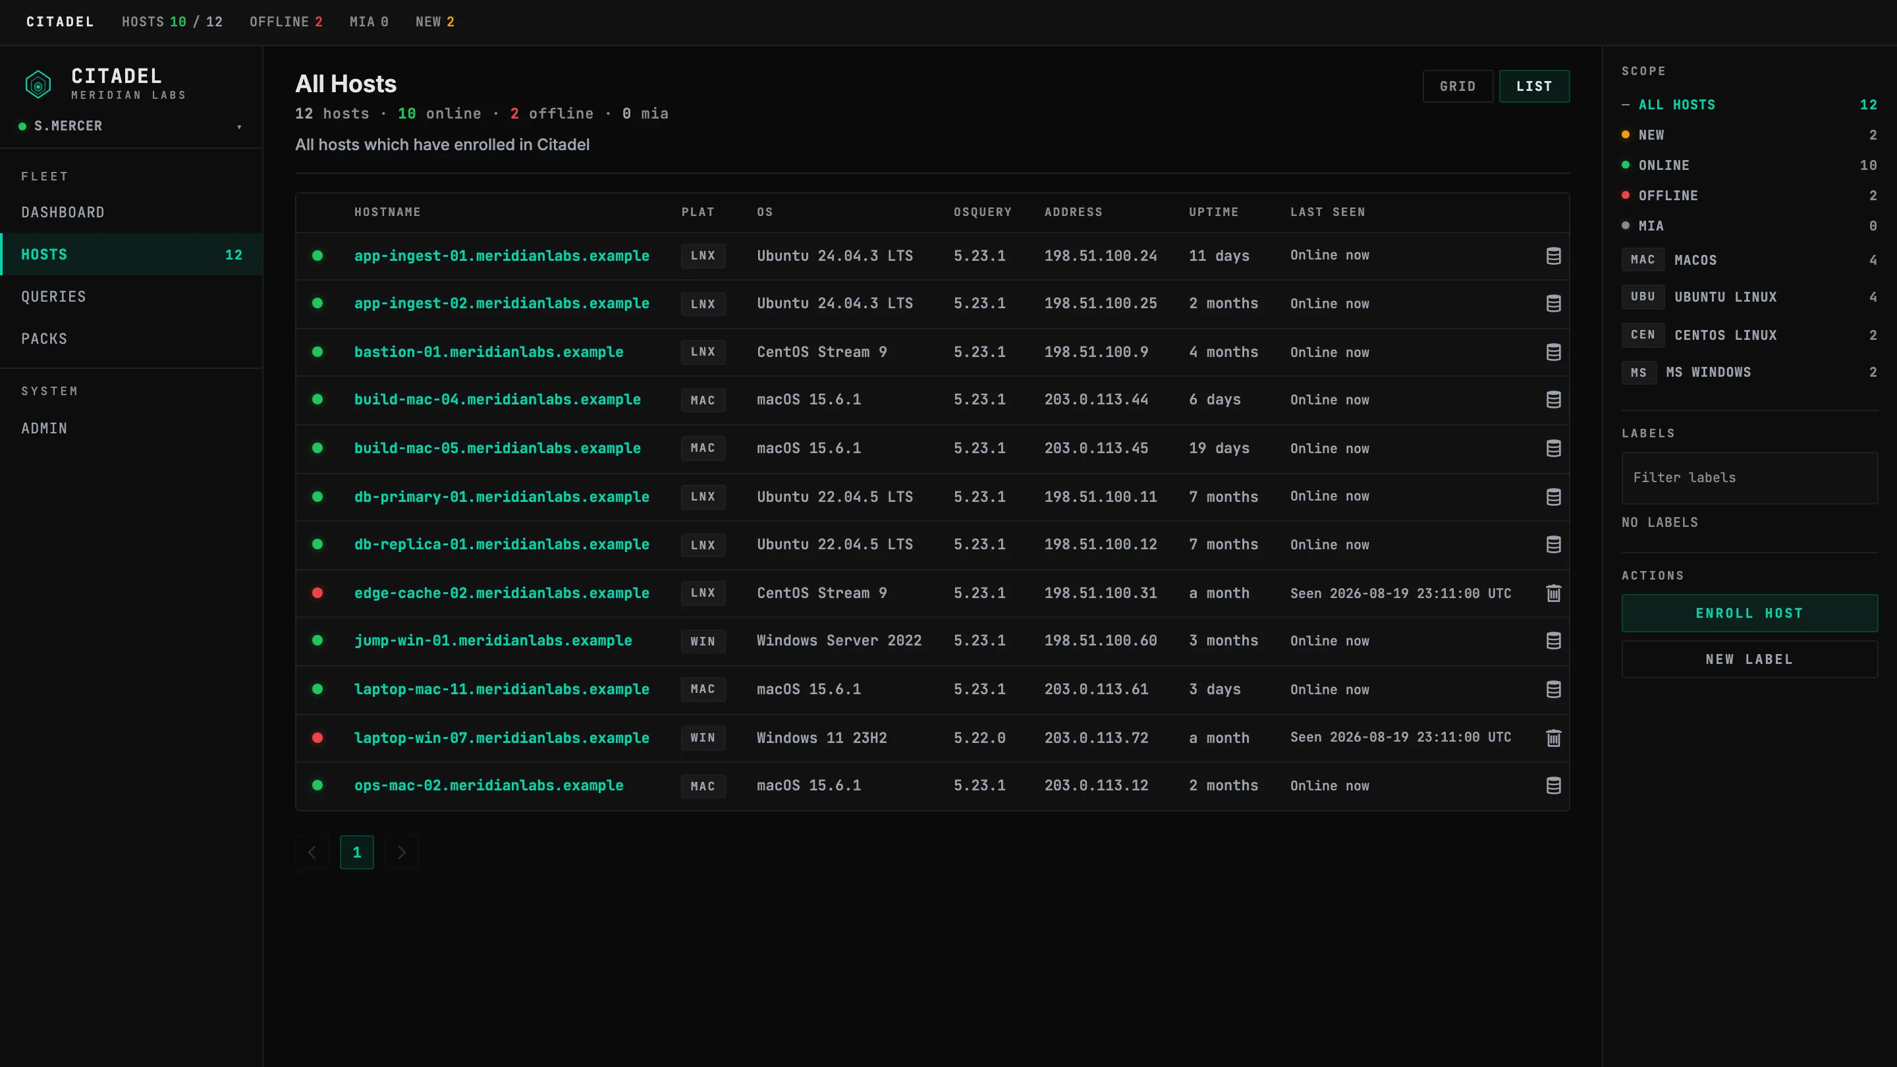
Task: Click 19 days uptime cell
Action: [1219, 449]
